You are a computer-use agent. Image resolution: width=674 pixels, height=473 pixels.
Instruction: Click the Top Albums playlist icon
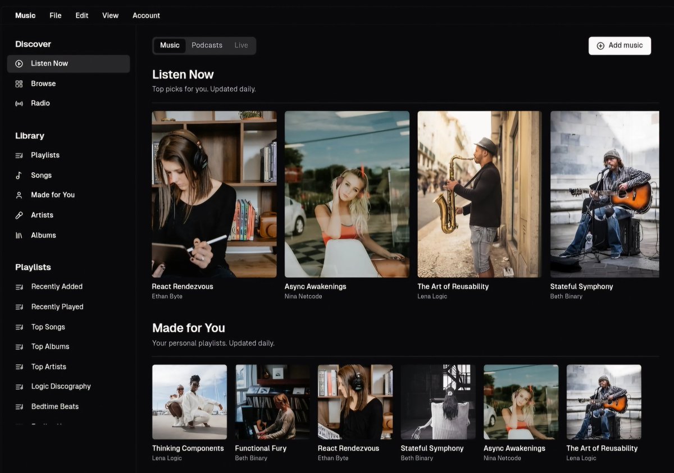(19, 347)
